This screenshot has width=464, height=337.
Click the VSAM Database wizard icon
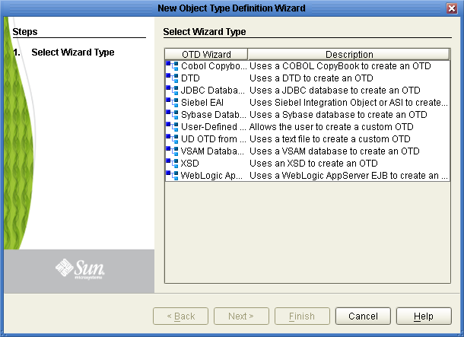tap(172, 151)
